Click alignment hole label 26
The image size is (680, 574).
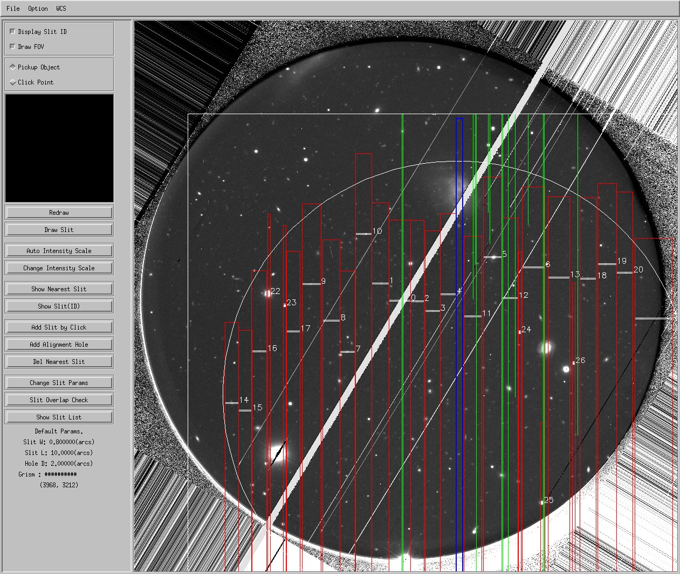pyautogui.click(x=580, y=361)
